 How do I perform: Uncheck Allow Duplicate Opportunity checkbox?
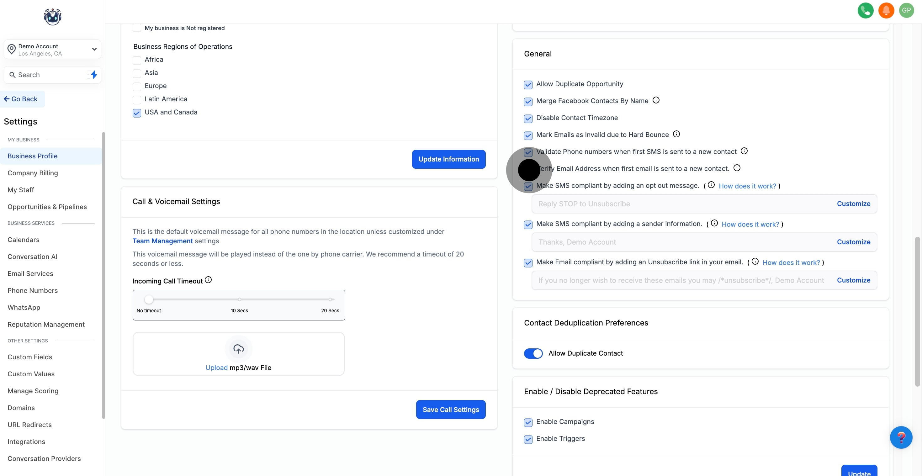point(528,85)
